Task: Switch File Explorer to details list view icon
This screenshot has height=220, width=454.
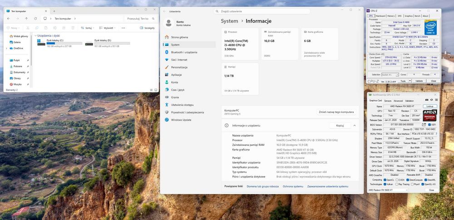Action: (x=152, y=90)
